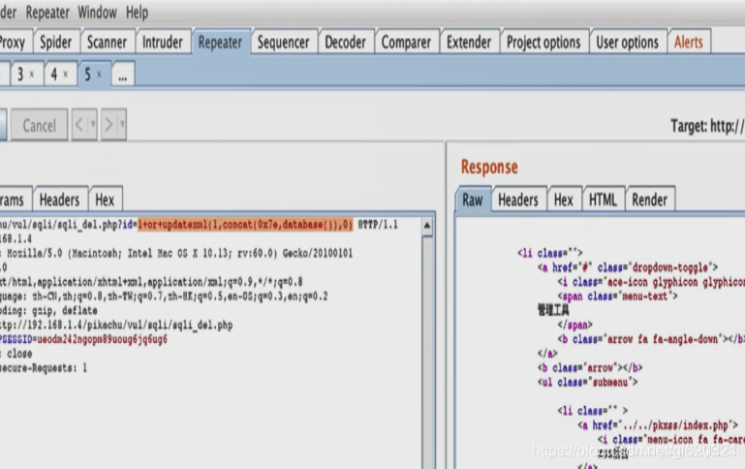Click the dropdown-toggle anchor line in response
This screenshot has height=469, width=745.
[628, 268]
